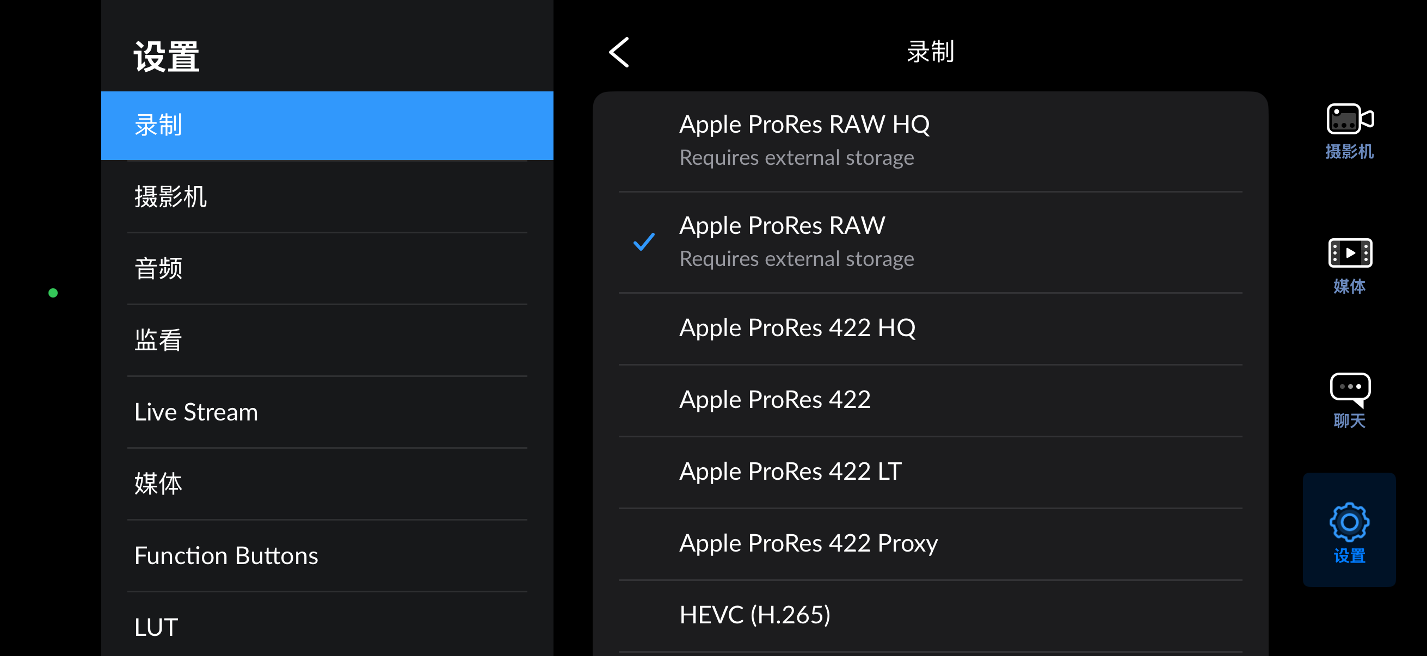The height and width of the screenshot is (656, 1427).
Task: Go to 监看 monitoring settings
Action: (x=327, y=341)
